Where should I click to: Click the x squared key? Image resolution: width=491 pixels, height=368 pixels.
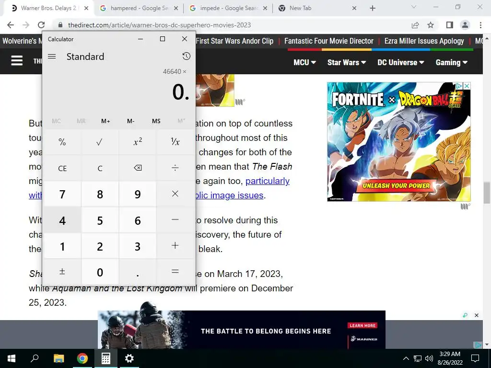(x=138, y=142)
